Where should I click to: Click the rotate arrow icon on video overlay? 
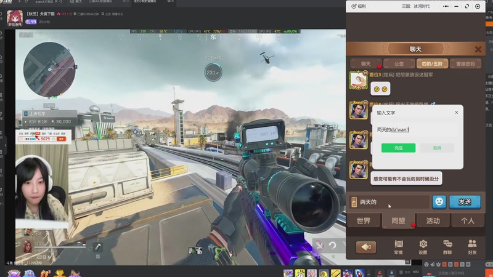click(332, 244)
